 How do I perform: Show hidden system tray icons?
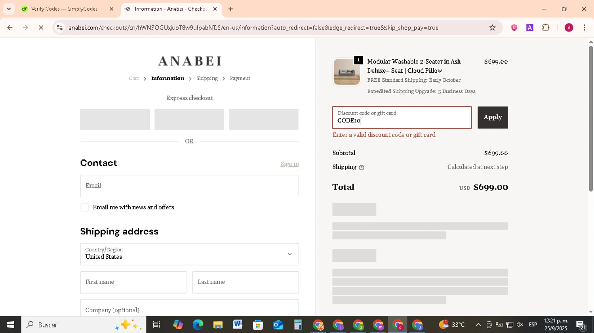[x=478, y=325]
